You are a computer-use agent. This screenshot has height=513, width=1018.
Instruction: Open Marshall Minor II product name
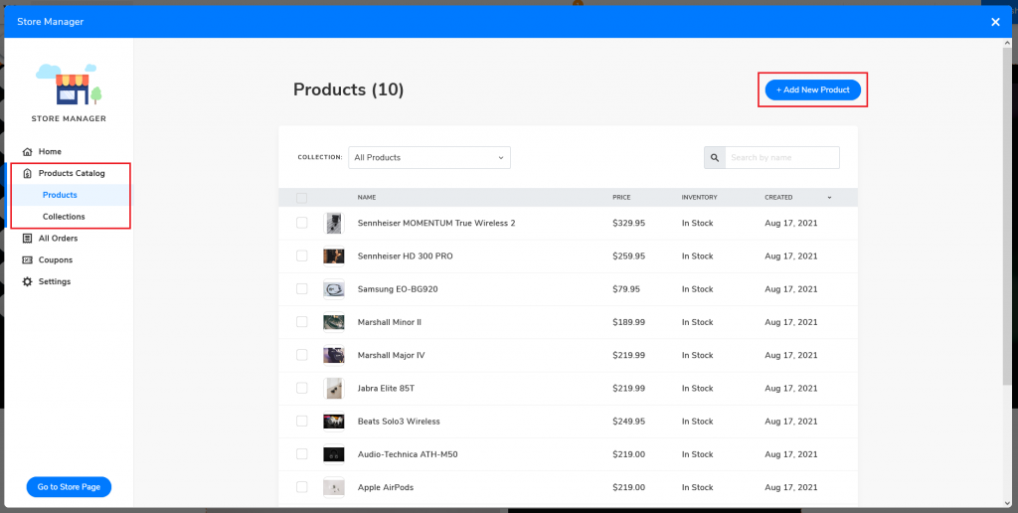point(390,322)
